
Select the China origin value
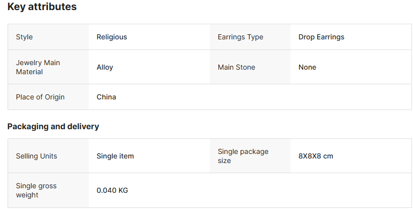point(106,97)
